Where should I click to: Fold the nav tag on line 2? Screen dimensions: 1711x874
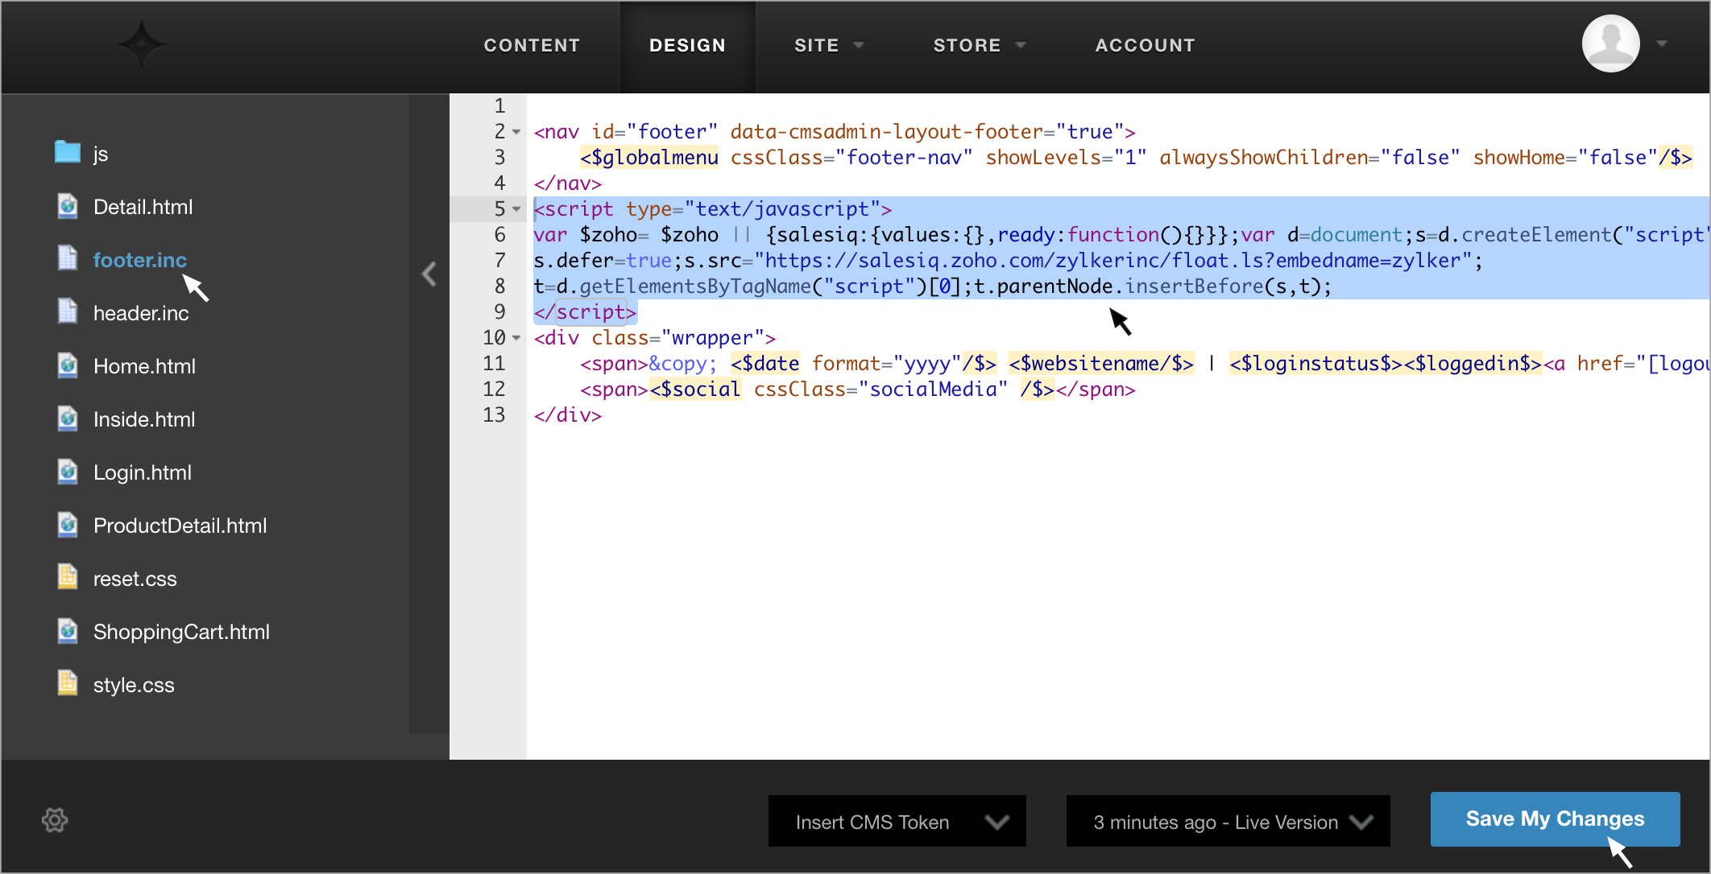(x=516, y=132)
